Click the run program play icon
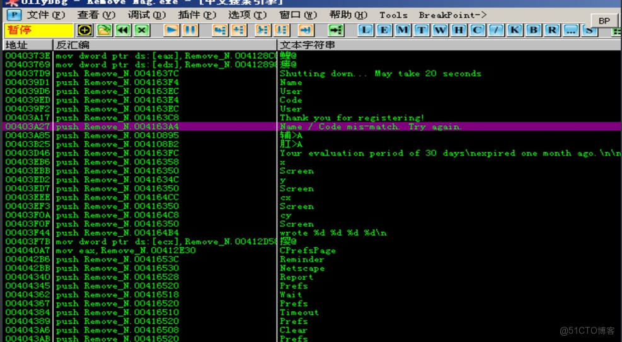 [x=171, y=30]
